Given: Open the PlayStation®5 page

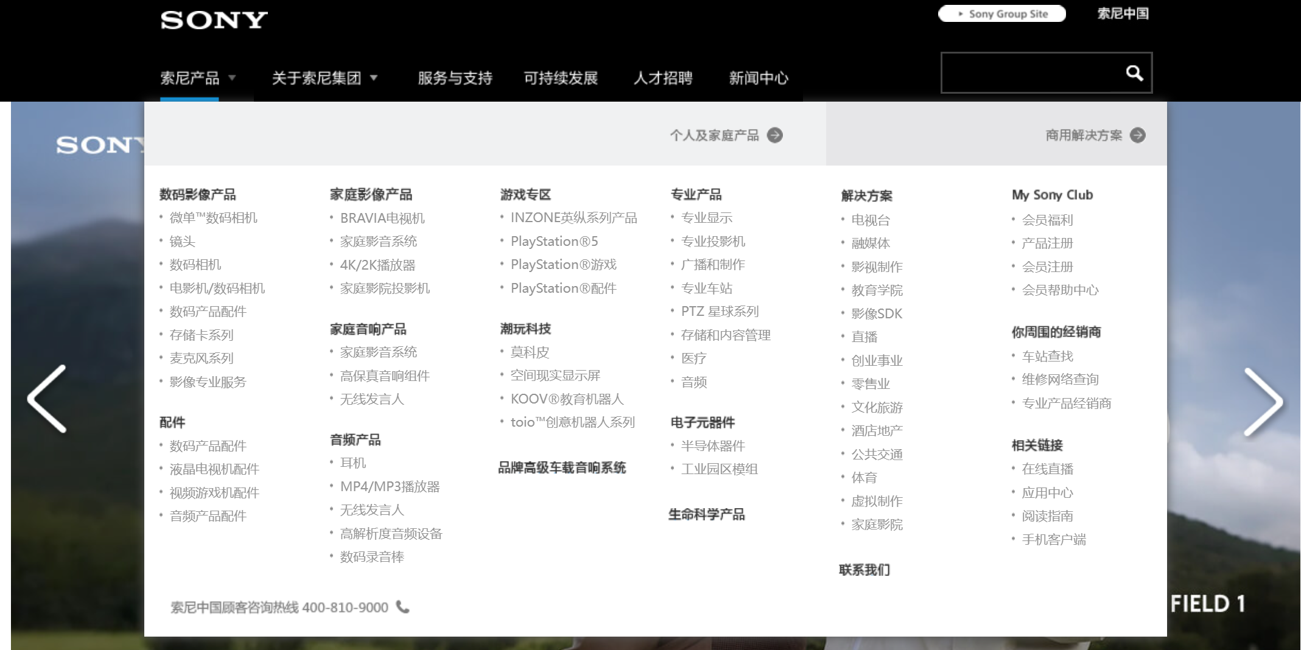Looking at the screenshot, I should point(554,241).
